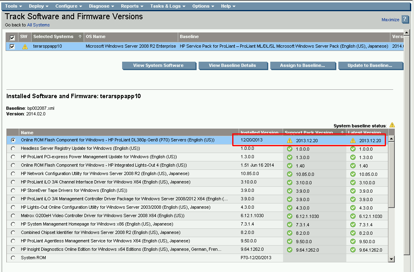Click Support Pack green check for 1.0.0.0
The image size is (414, 272).
click(x=289, y=149)
